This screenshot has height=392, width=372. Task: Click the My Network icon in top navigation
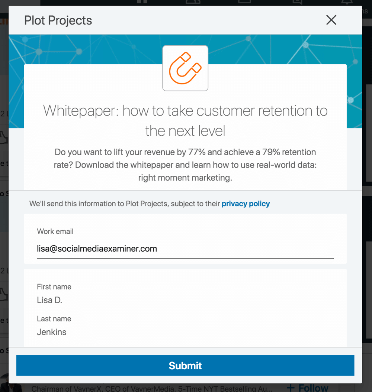193,2
